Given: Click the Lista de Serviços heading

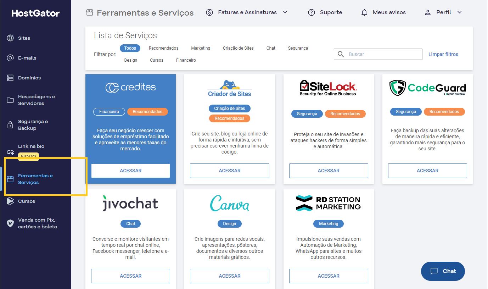Looking at the screenshot, I should tap(125, 35).
